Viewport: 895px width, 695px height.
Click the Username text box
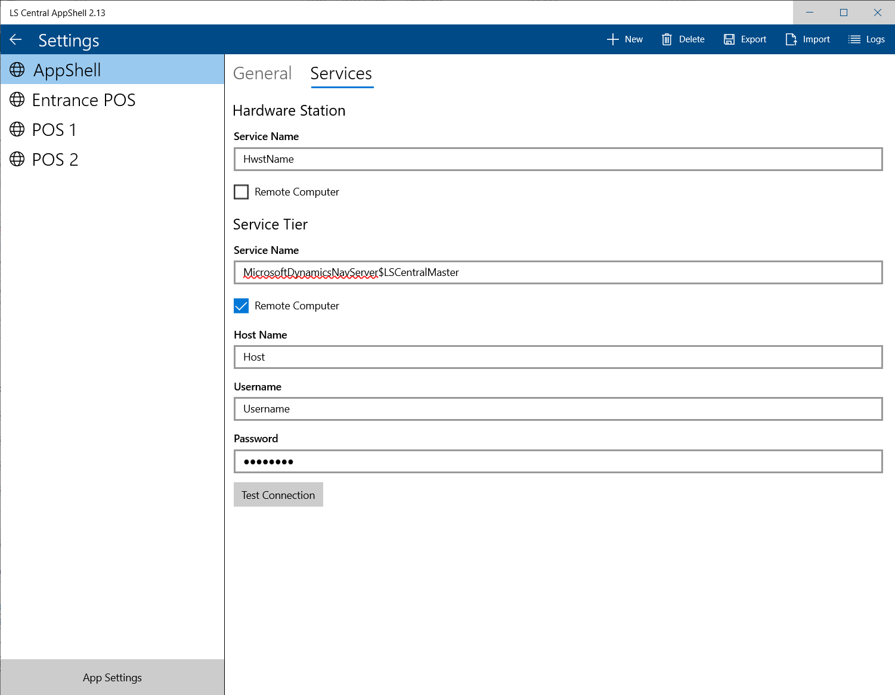coord(558,409)
